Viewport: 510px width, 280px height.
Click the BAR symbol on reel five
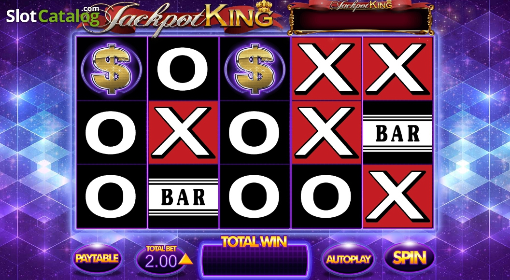coord(397,133)
